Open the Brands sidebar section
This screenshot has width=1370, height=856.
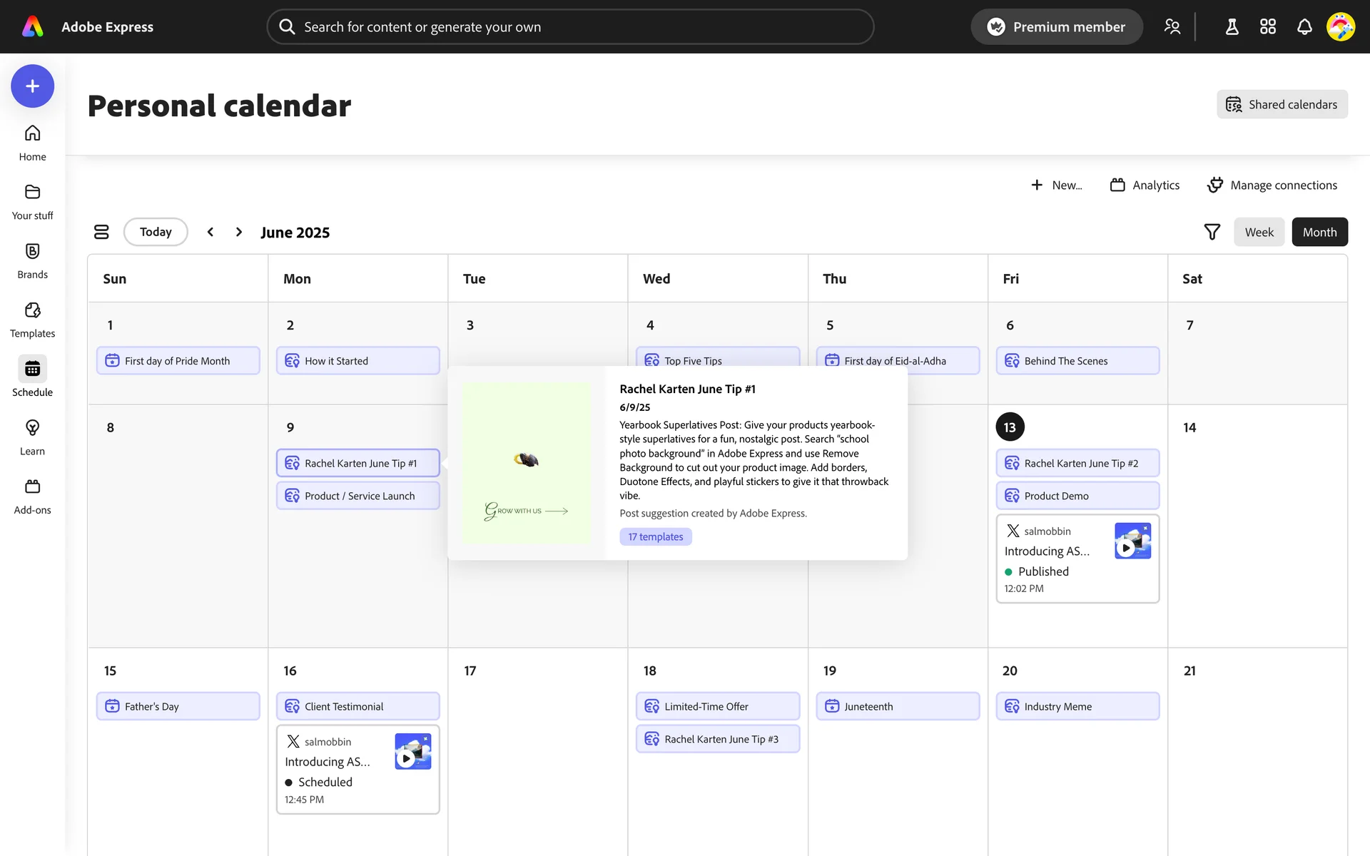[x=32, y=260]
